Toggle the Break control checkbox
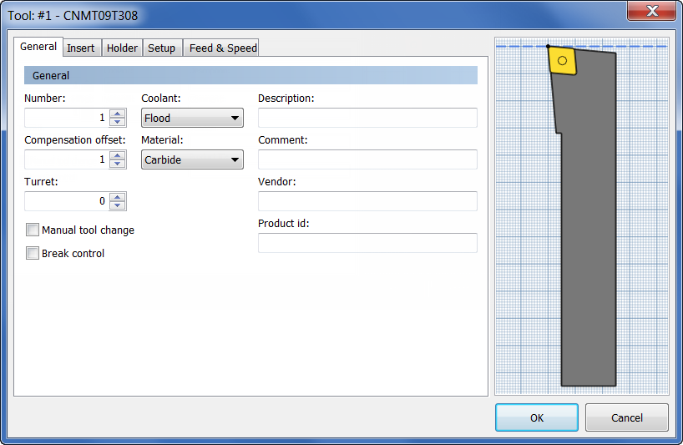The height and width of the screenshot is (445, 683). point(33,253)
